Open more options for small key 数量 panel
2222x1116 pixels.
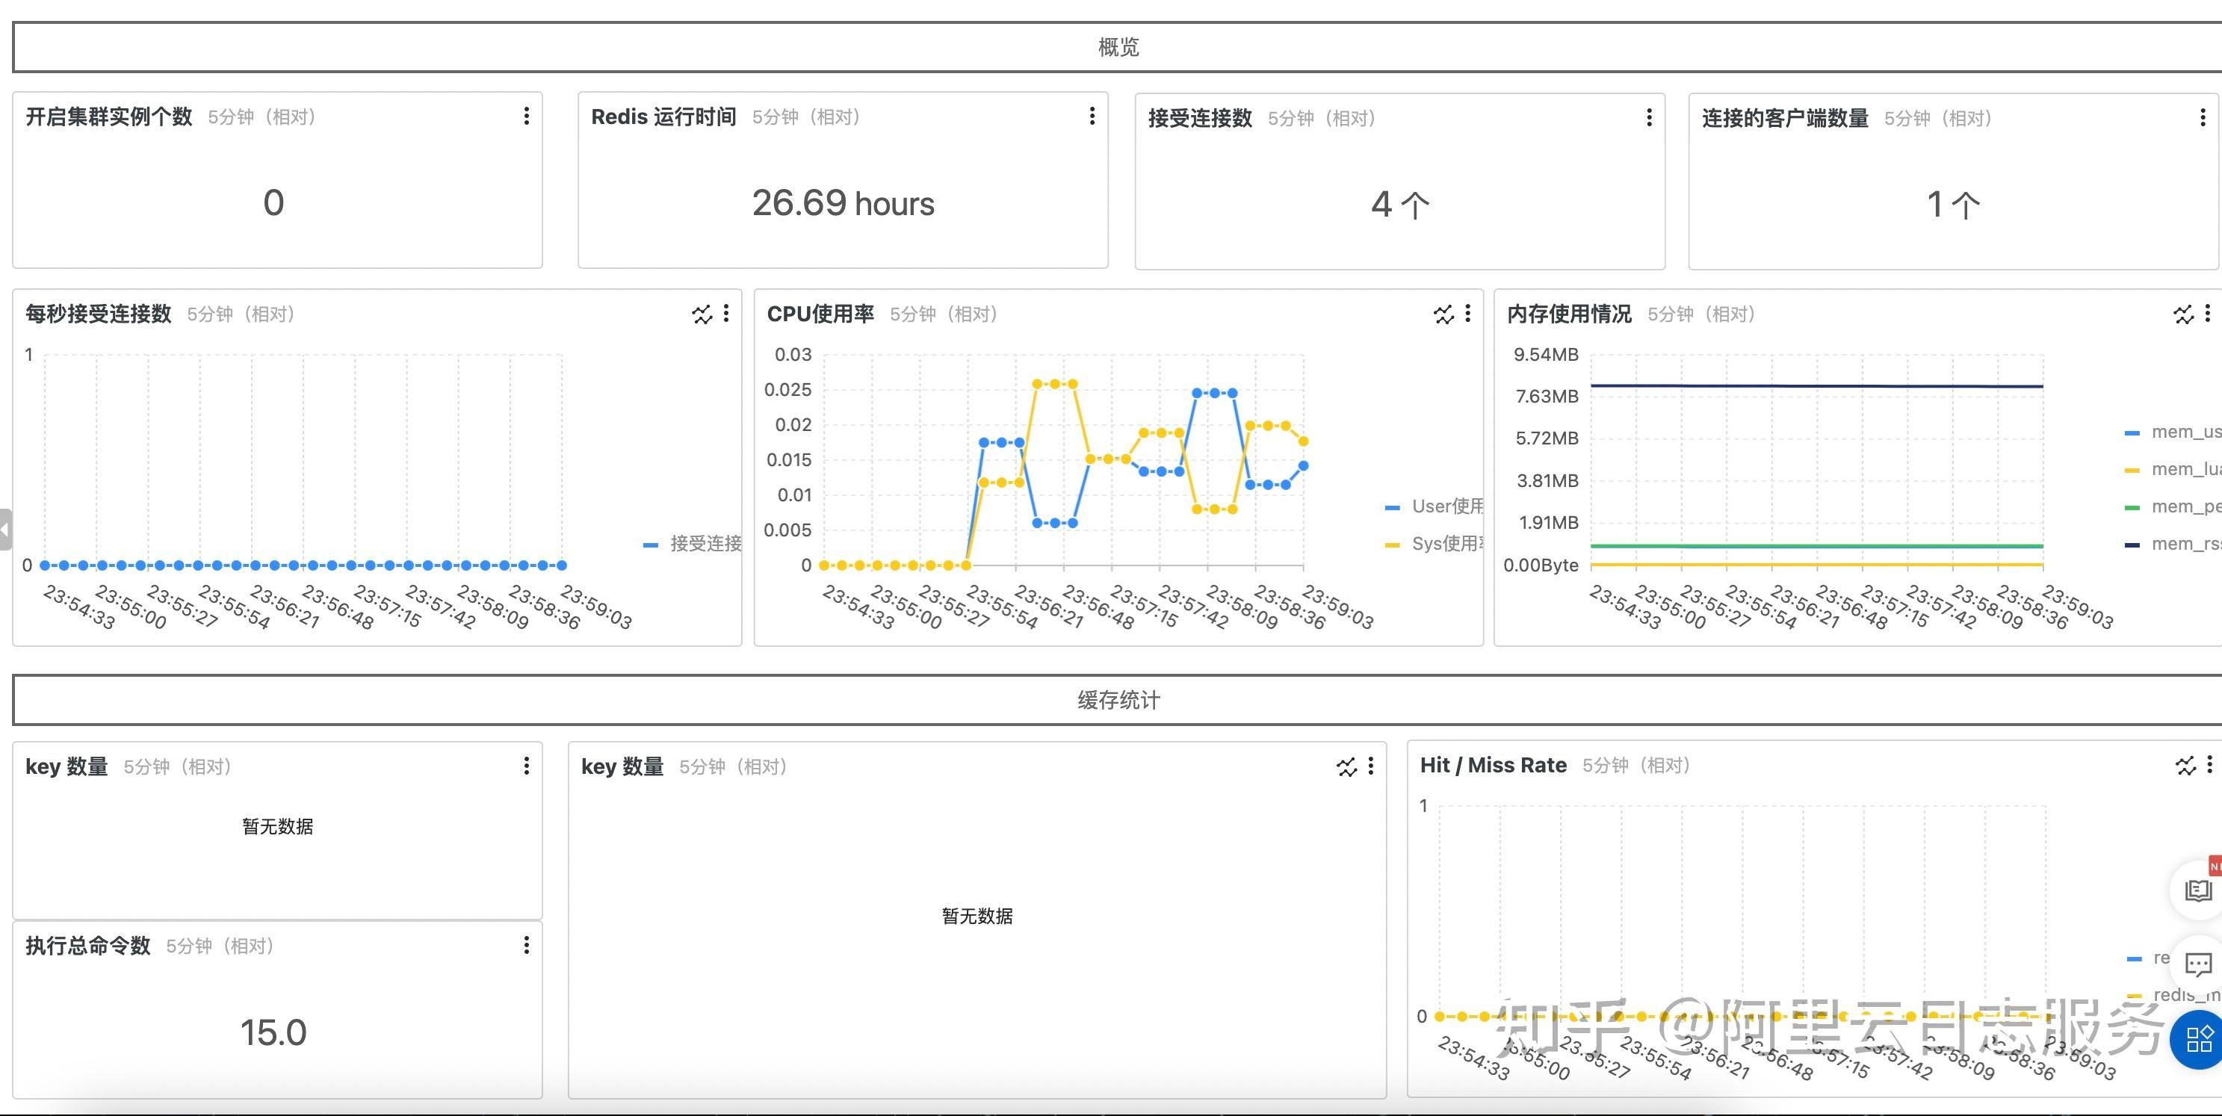(526, 766)
